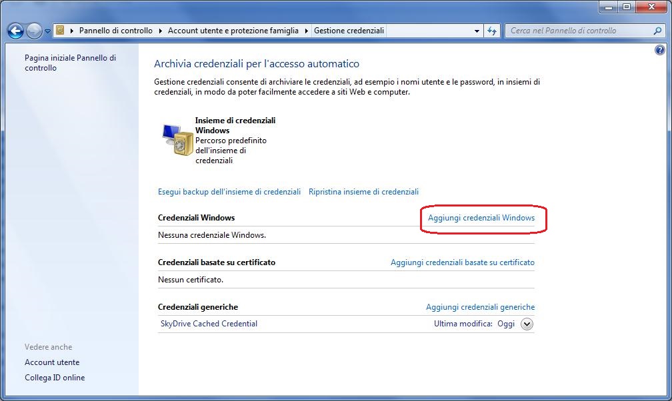The width and height of the screenshot is (672, 401).
Task: Click the Control Panel icon in address bar
Action: pos(61,31)
